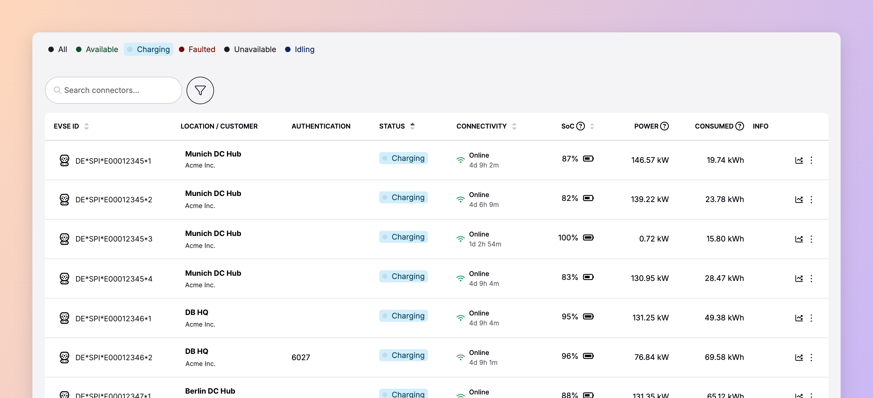
Task: Click SoC value 95%
Action: tap(570, 316)
